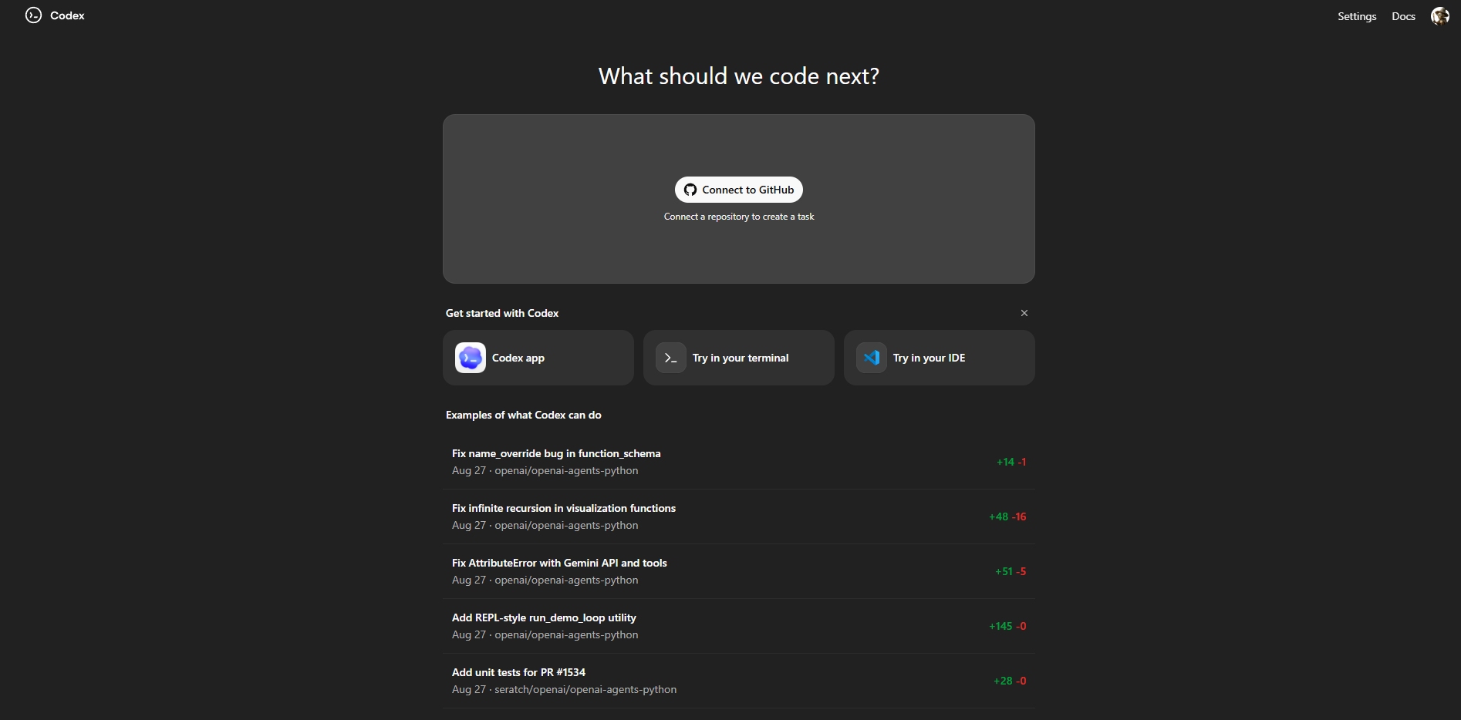1461x720 pixels.
Task: Click the Codex title text in header
Action: (x=67, y=15)
